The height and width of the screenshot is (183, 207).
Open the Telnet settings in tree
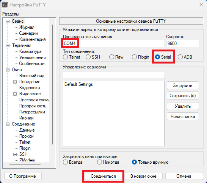click(x=25, y=142)
